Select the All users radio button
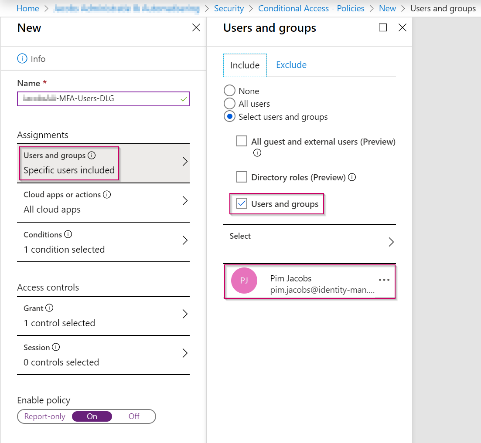This screenshot has width=481, height=443. [229, 103]
